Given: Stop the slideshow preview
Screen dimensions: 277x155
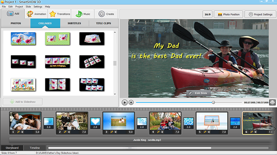Looking at the screenshot, I should tap(131, 102).
